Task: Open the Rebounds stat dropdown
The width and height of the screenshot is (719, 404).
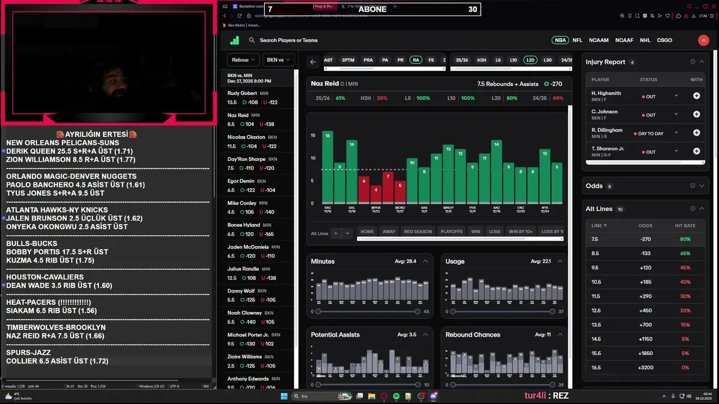Action: point(243,60)
